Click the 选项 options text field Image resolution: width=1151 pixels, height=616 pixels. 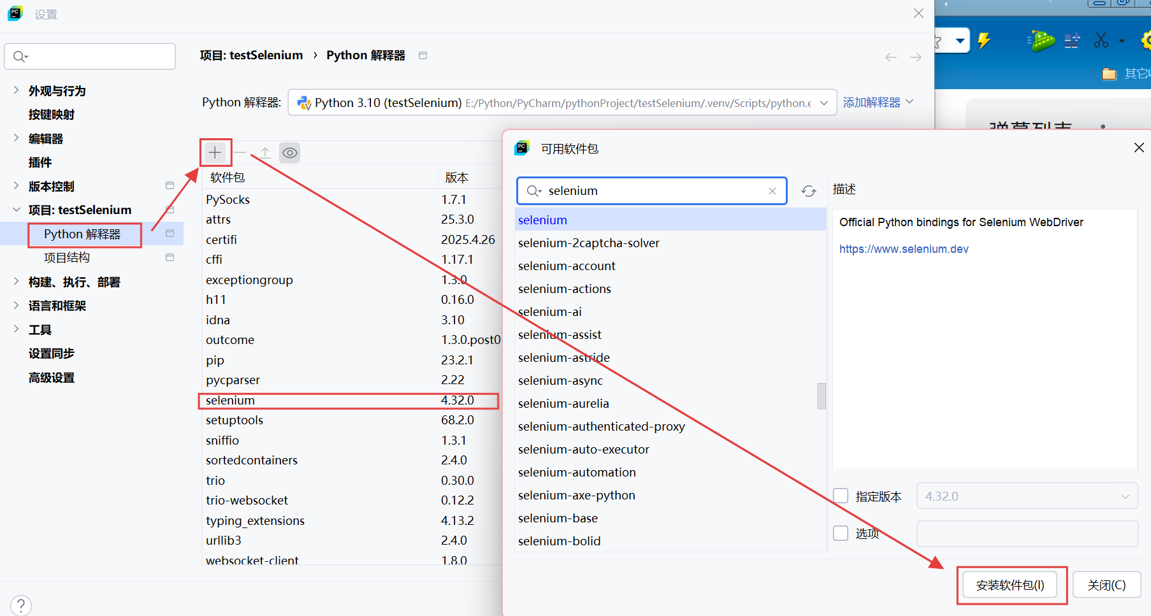coord(1027,534)
